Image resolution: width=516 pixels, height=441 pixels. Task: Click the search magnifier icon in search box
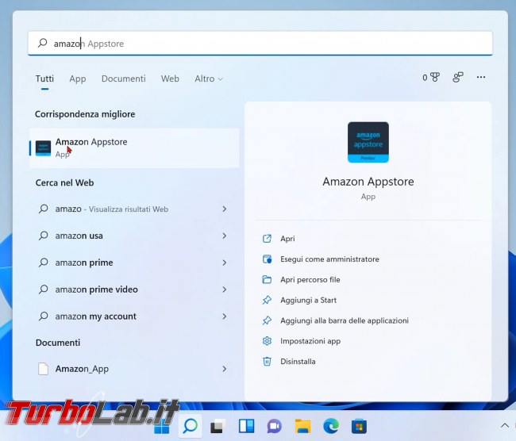click(42, 43)
